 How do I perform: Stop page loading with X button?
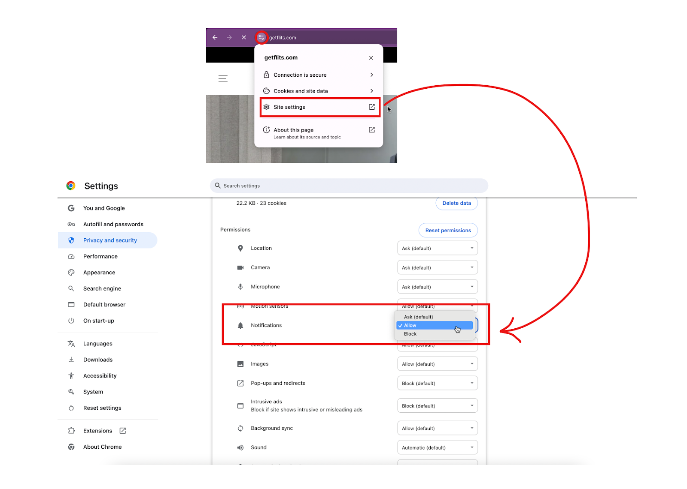pyautogui.click(x=244, y=37)
